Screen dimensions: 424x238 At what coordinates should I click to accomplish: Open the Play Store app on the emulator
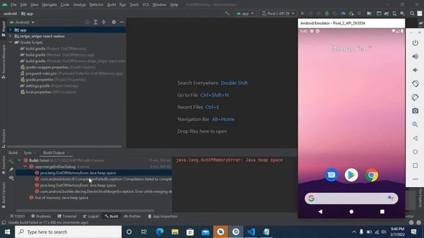(351, 175)
